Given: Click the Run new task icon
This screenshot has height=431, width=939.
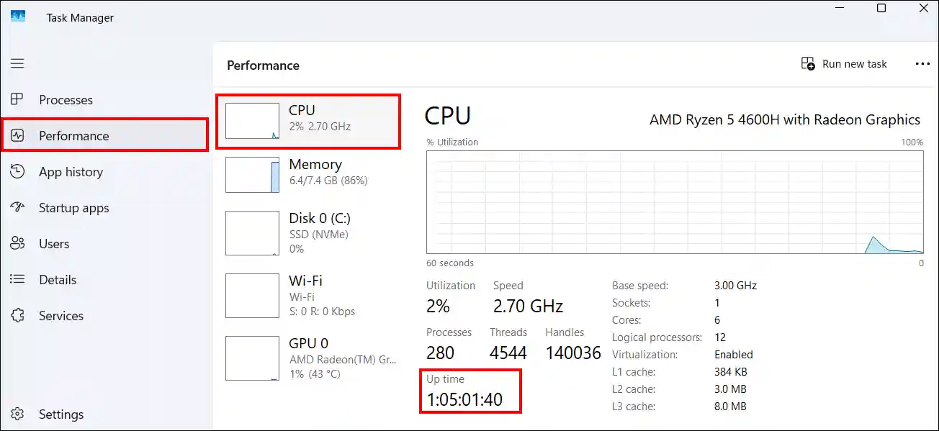Looking at the screenshot, I should tap(807, 63).
